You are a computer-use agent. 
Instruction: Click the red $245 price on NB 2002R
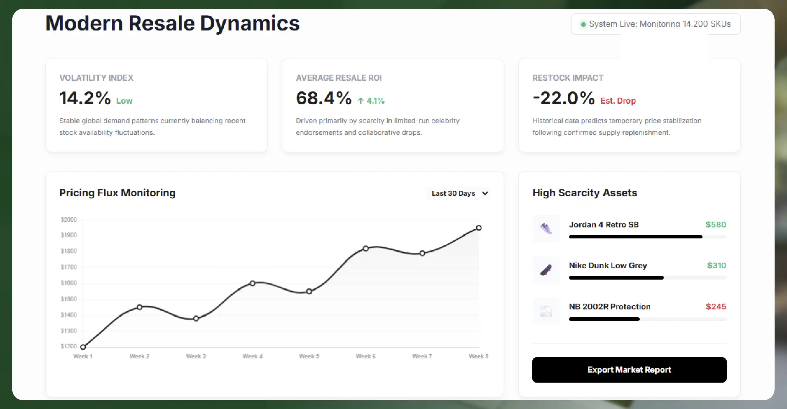coord(717,307)
